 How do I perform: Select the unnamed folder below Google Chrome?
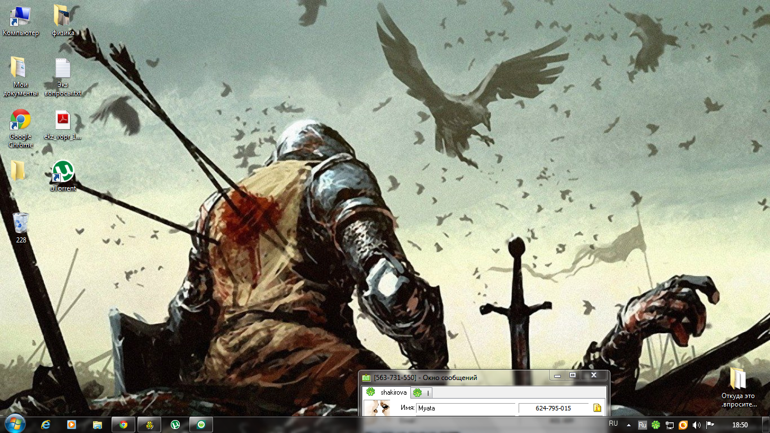coord(18,170)
